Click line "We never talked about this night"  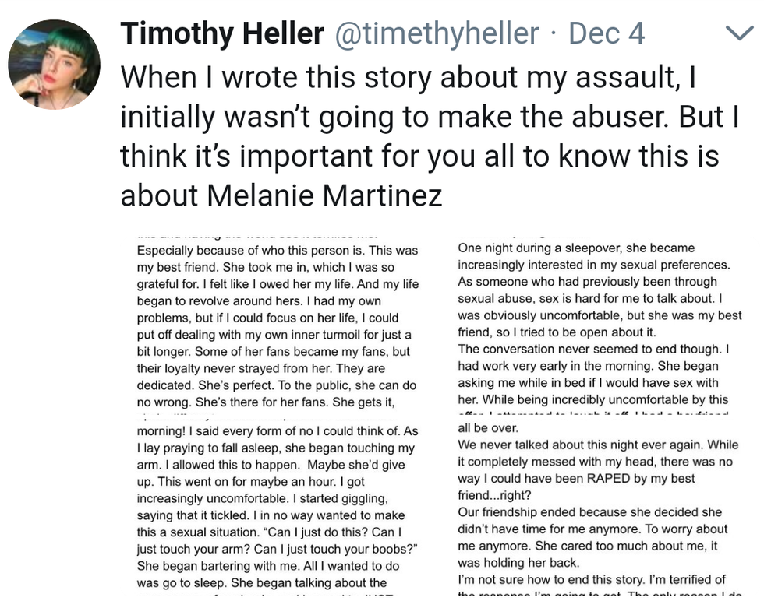pos(597,445)
